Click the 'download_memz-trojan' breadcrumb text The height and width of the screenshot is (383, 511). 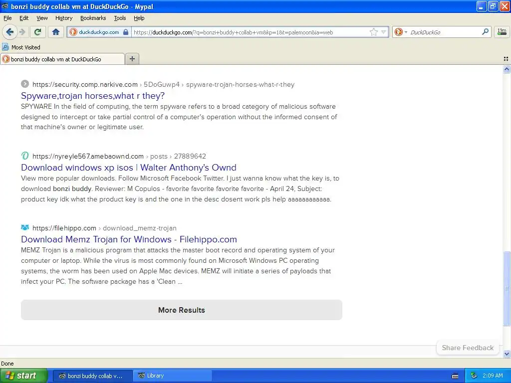(140, 228)
